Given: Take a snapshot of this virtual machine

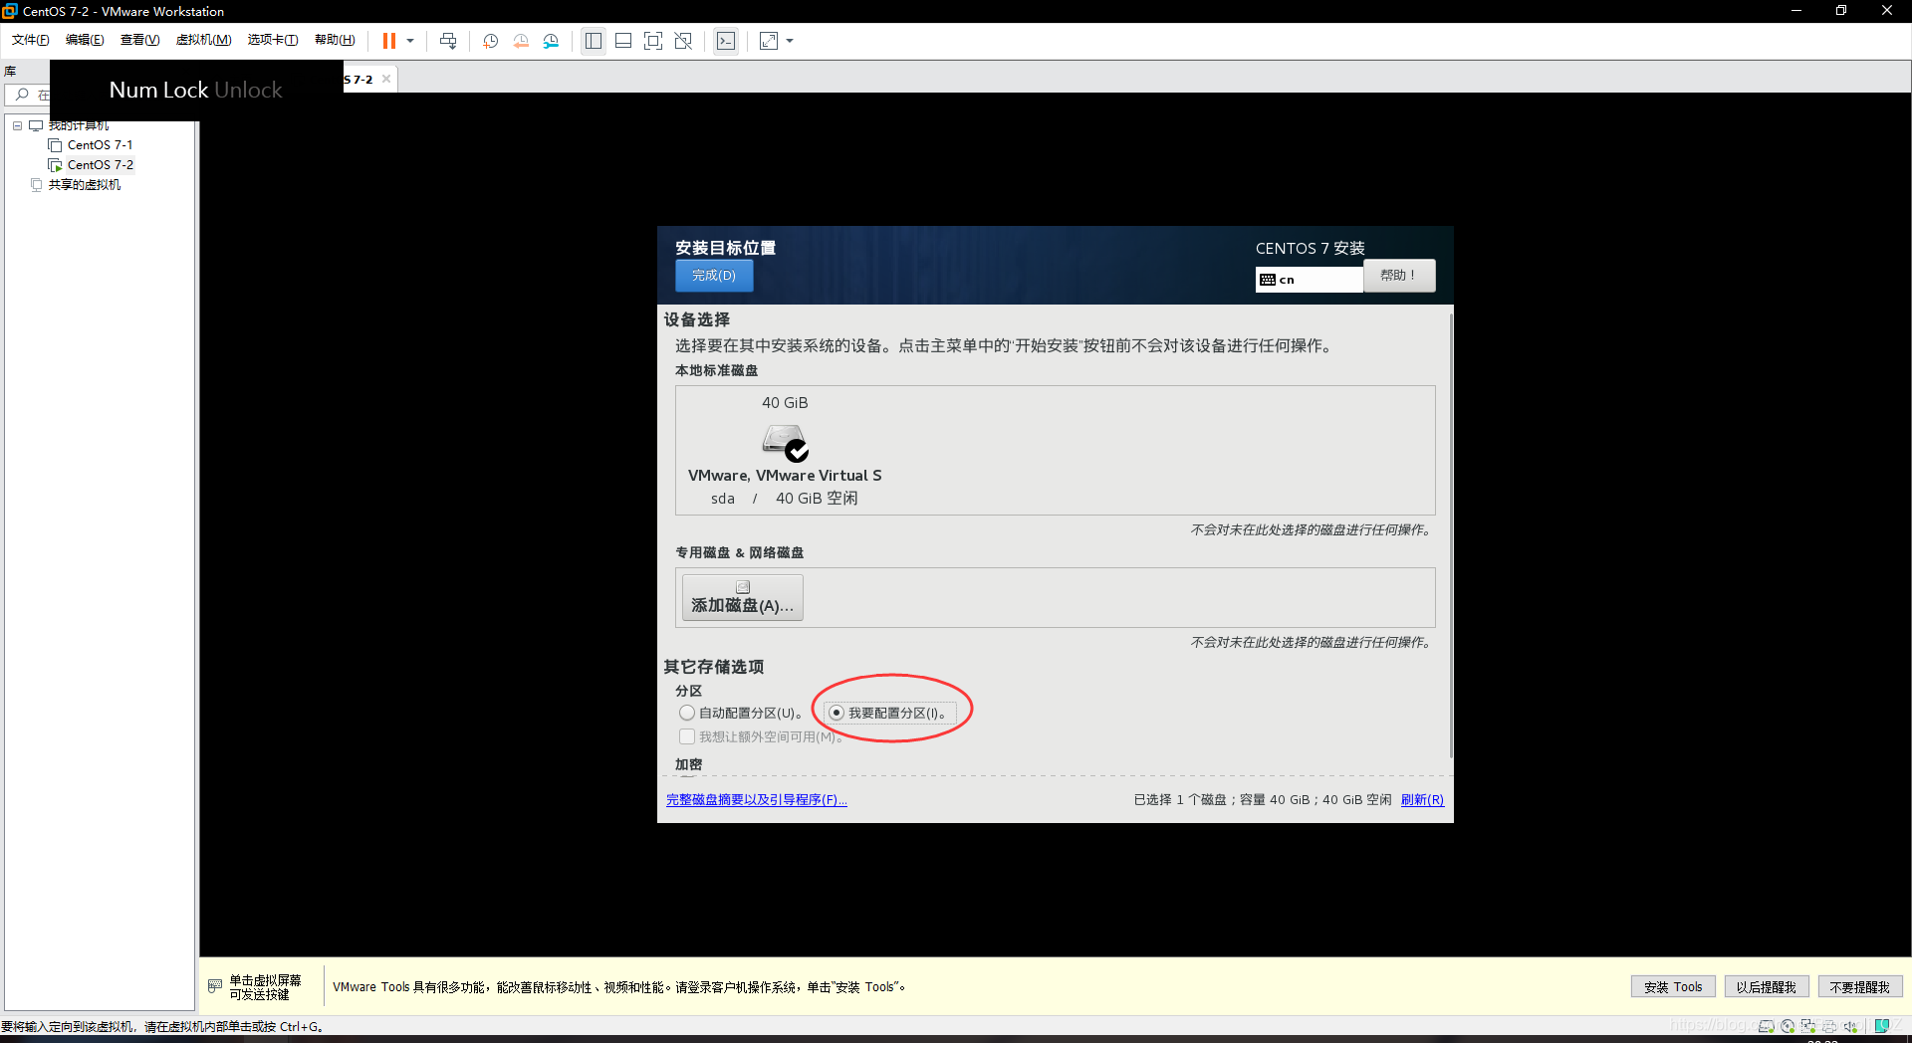Looking at the screenshot, I should coord(491,41).
